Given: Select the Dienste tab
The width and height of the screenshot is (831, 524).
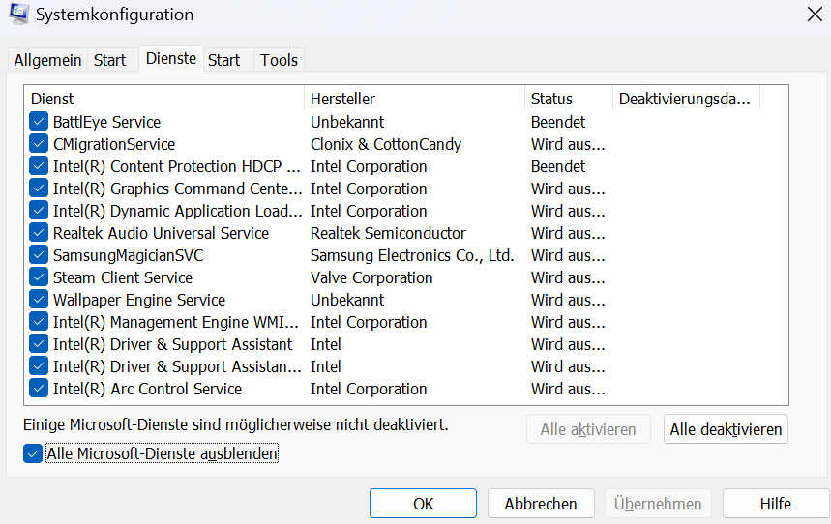Looking at the screenshot, I should [x=171, y=58].
